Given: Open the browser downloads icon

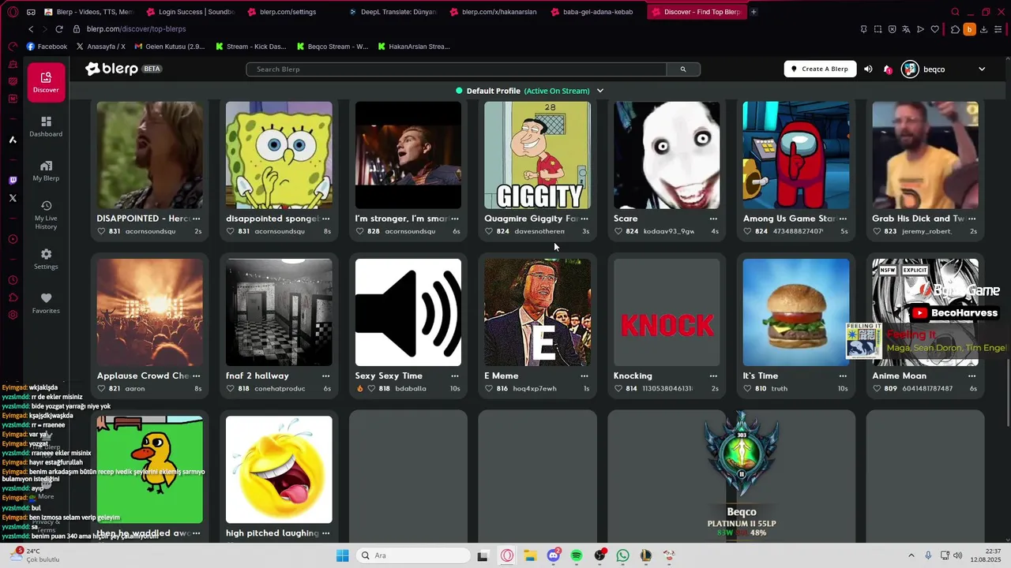Looking at the screenshot, I should click(x=983, y=29).
